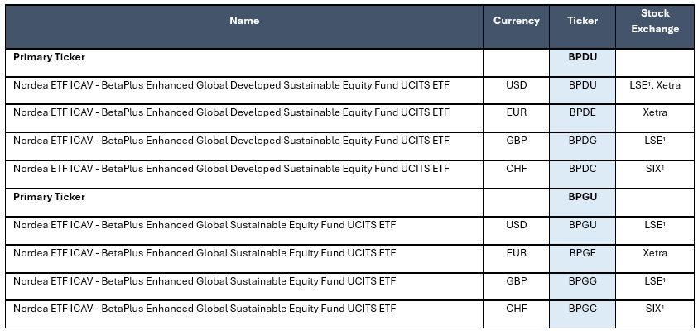698x335 pixels.
Task: Click the Name column header
Action: (244, 21)
